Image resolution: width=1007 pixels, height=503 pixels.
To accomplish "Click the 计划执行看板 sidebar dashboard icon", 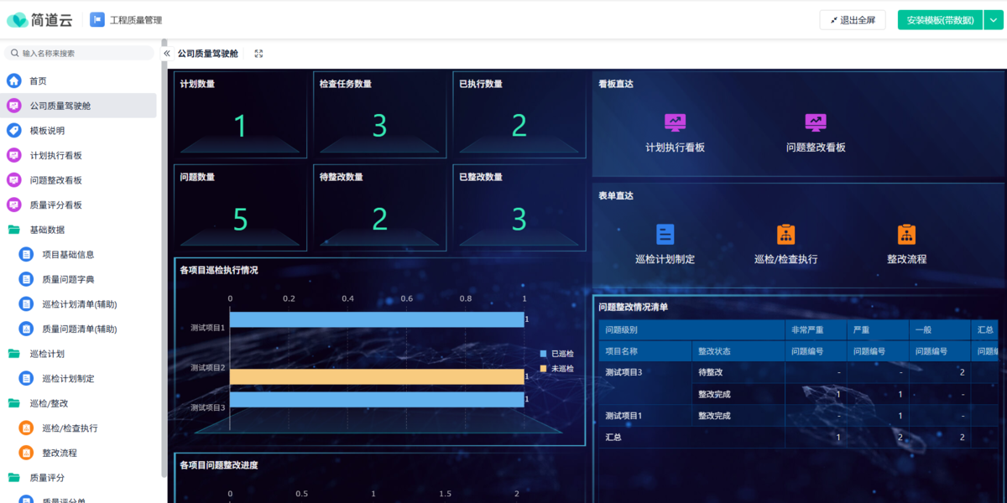I will [x=13, y=155].
